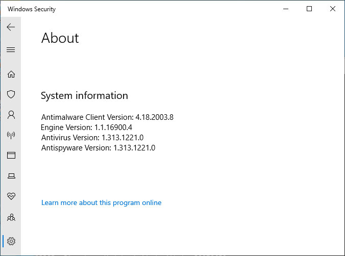Open Device security laptop icon

pyautogui.click(x=11, y=176)
